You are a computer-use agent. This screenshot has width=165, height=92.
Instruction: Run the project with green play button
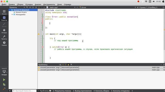coord(4,80)
